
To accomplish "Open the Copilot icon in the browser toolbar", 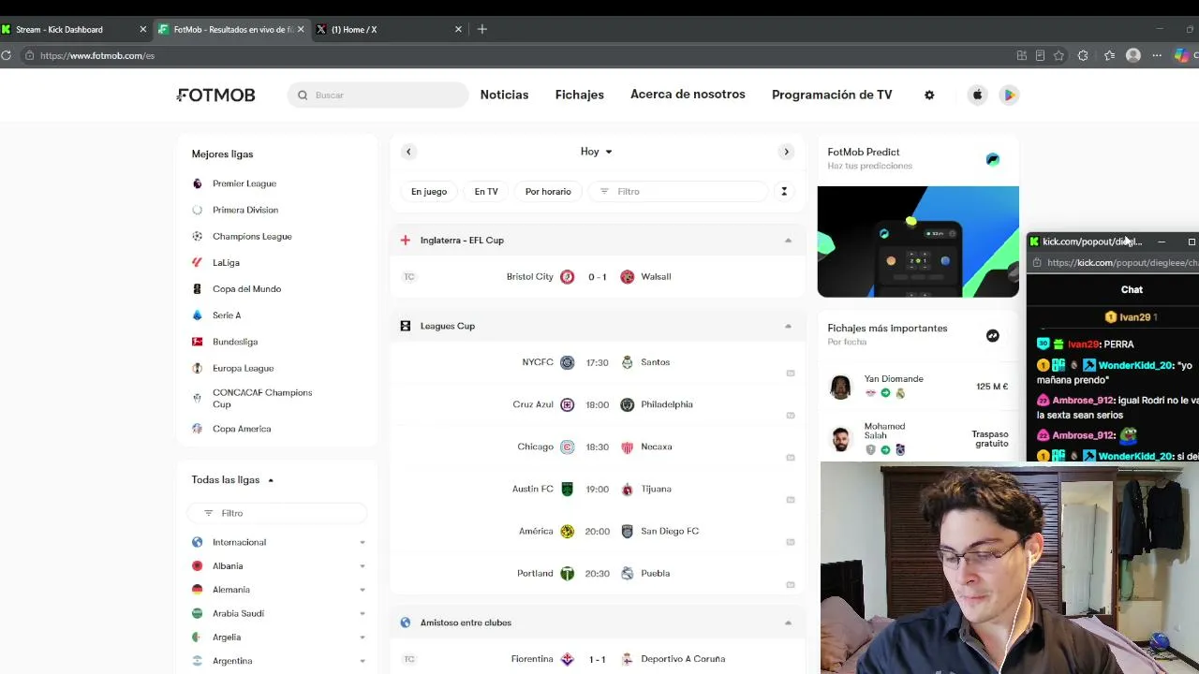I will [1182, 55].
